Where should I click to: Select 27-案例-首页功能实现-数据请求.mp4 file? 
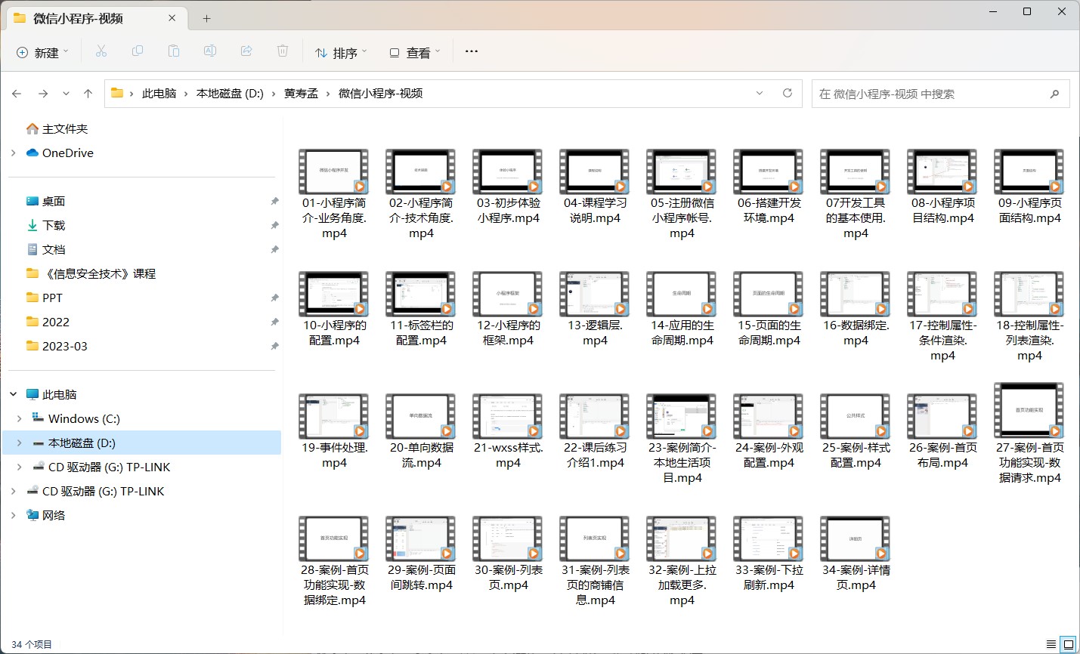coord(1029,433)
